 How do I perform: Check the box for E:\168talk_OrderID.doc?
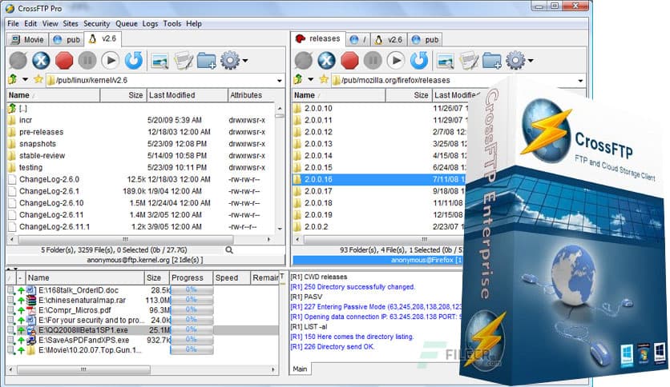tap(11, 289)
